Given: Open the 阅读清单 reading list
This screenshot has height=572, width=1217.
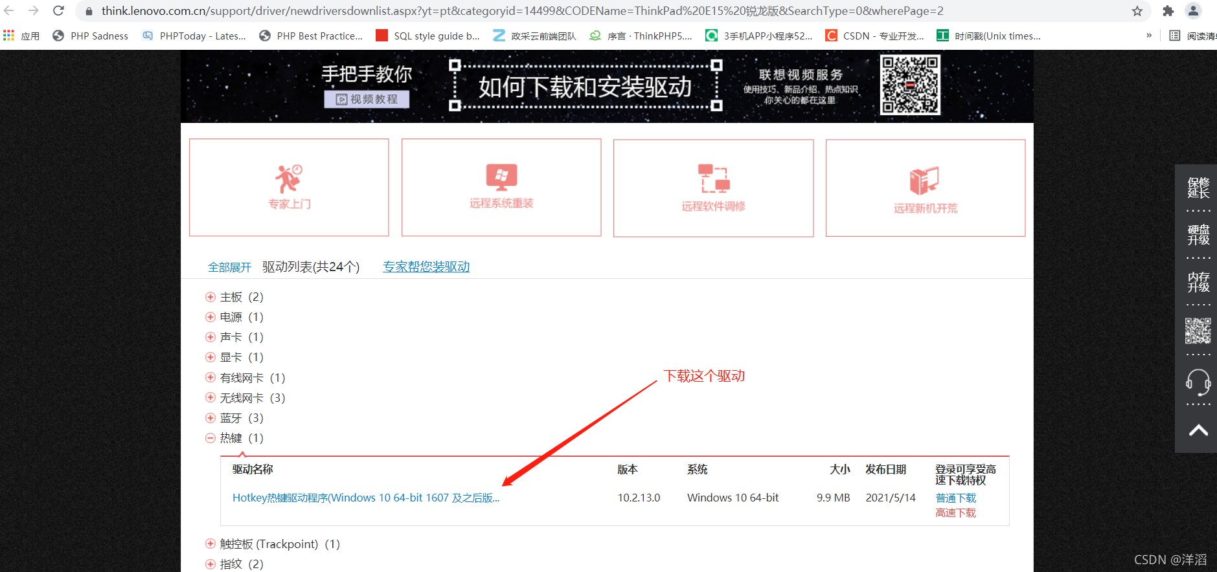Looking at the screenshot, I should [x=1192, y=36].
